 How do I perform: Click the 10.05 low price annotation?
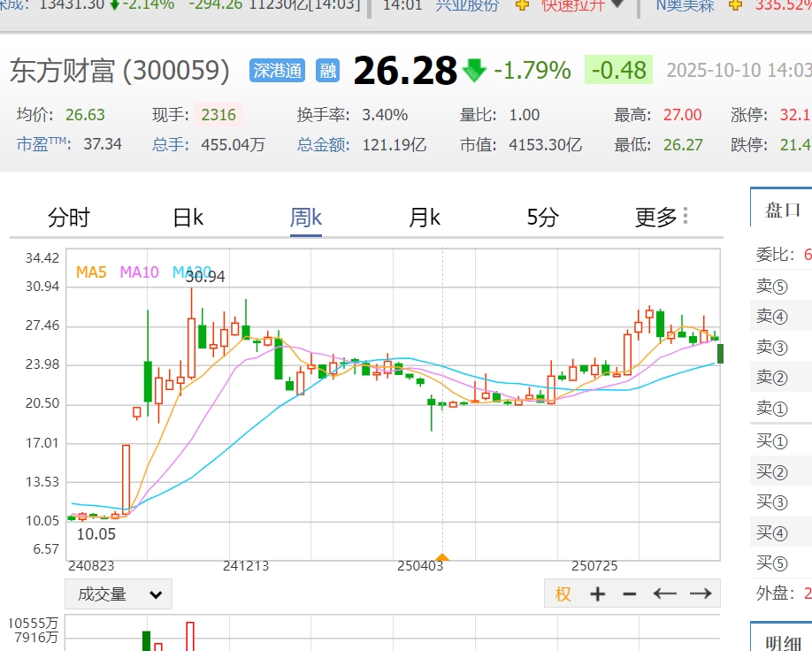pyautogui.click(x=96, y=534)
